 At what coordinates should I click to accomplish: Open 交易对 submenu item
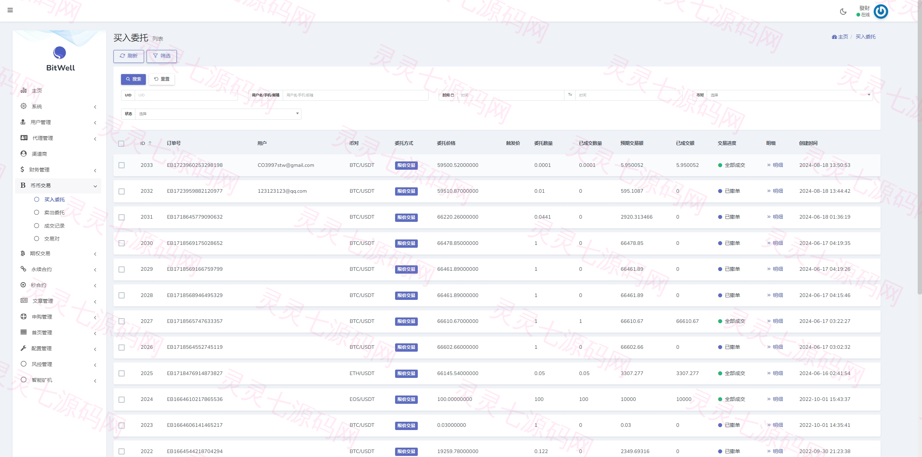52,239
